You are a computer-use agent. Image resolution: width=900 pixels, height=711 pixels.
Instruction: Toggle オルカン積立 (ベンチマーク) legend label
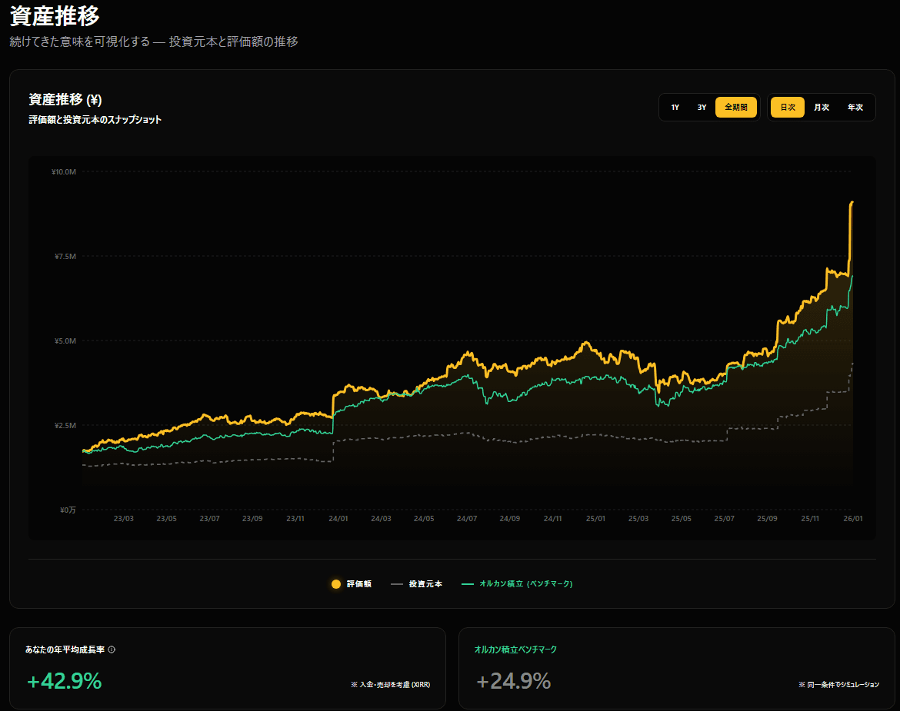pos(526,584)
